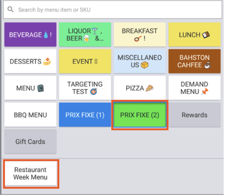Switch to the highlighted PRIX FIXE (2) category
This screenshot has width=225, height=195.
coord(140,115)
